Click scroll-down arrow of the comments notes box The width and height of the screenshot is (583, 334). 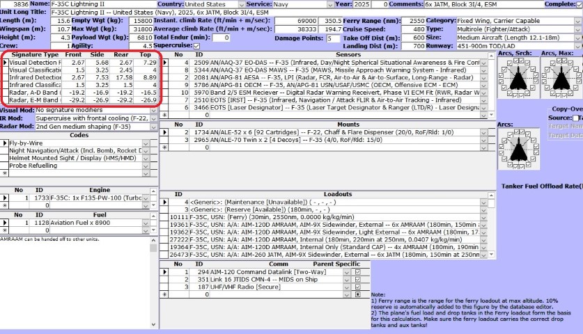pos(153,324)
